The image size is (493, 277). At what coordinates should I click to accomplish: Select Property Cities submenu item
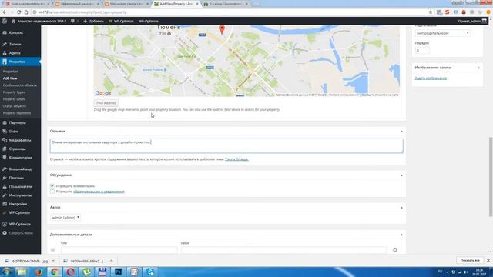click(x=14, y=99)
